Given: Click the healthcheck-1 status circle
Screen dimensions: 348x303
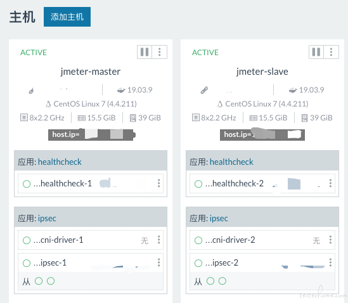Looking at the screenshot, I should point(27,184).
